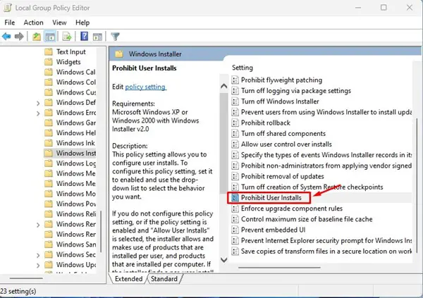This screenshot has height=298, width=423.
Task: Click the tree pane vertical scrollbar thumb
Action: pyautogui.click(x=101, y=231)
